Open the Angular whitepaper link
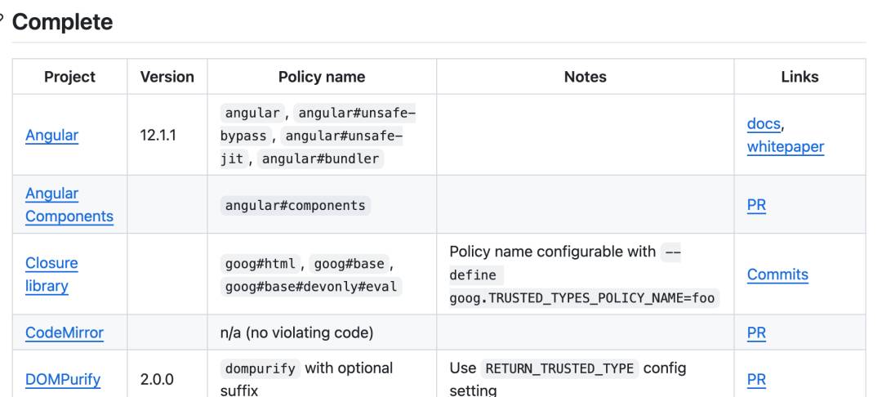 [786, 147]
